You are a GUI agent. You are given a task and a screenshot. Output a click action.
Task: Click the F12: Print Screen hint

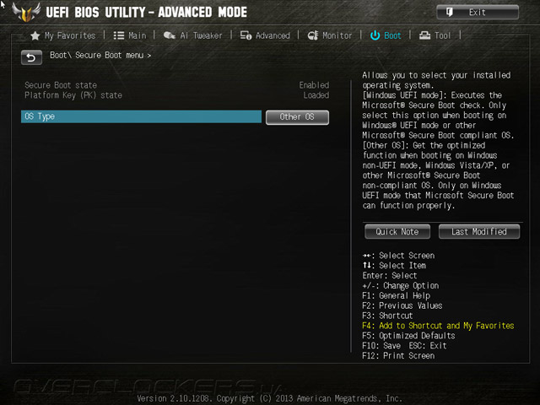(398, 356)
